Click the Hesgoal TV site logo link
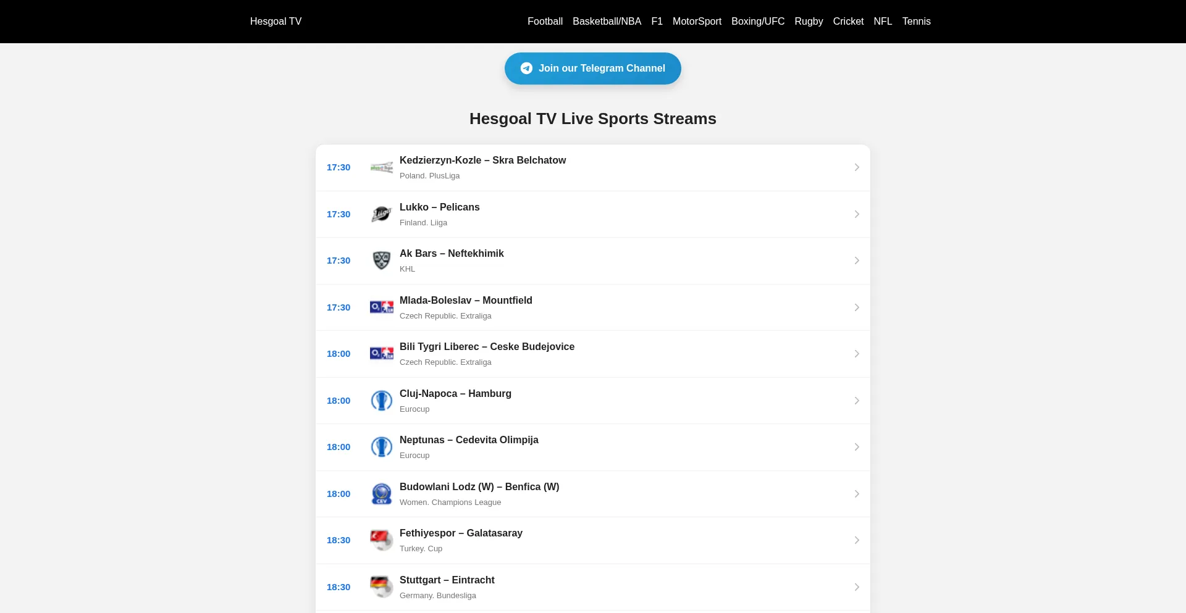Viewport: 1186px width, 613px height. 275,21
